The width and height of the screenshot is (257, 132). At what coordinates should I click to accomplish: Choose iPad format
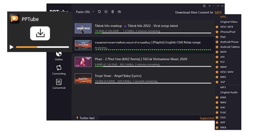point(223,37)
